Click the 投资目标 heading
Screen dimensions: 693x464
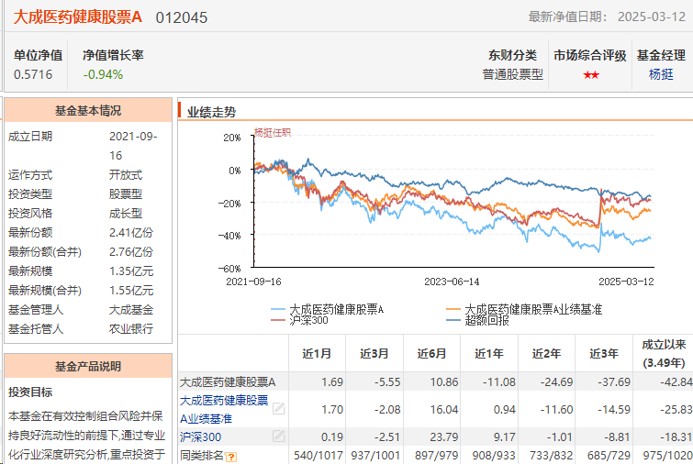pos(30,392)
